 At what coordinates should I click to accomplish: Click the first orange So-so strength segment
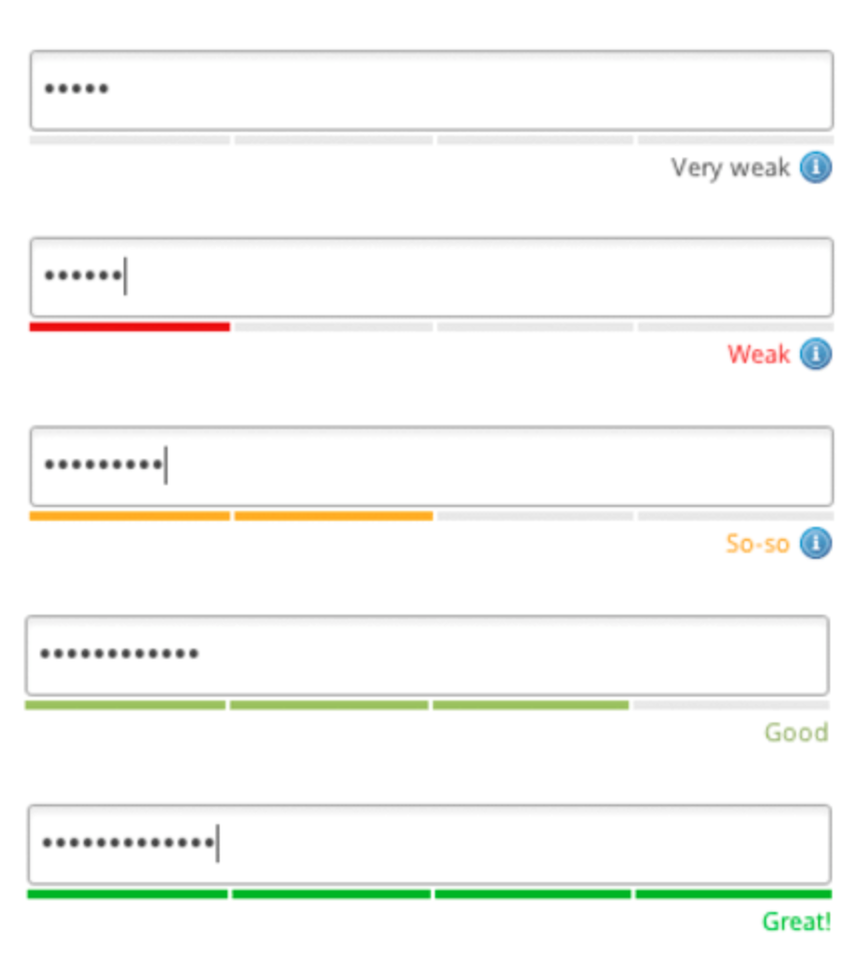pos(130,516)
